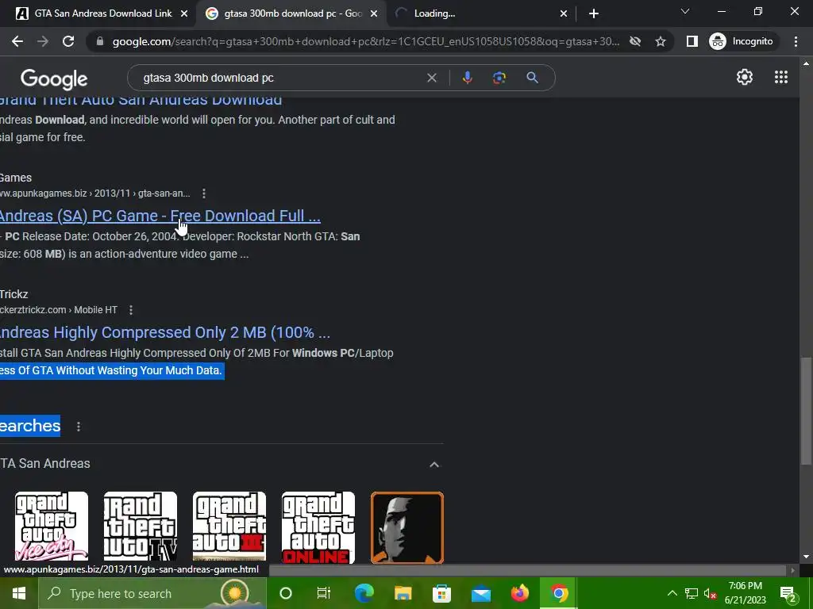The height and width of the screenshot is (609, 813).
Task: Open result options beside Mobile HT URL
Action: point(131,310)
